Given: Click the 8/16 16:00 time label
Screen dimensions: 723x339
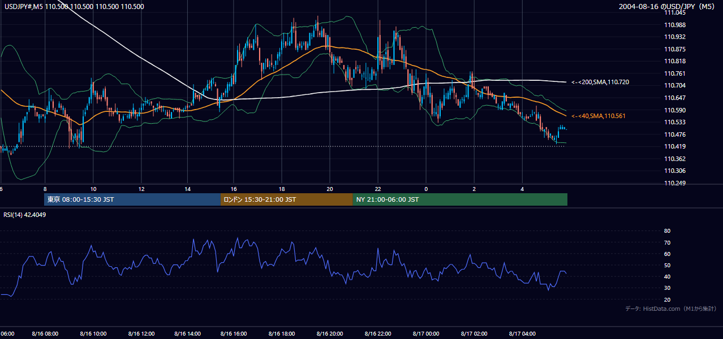Looking at the screenshot, I should 235,334.
